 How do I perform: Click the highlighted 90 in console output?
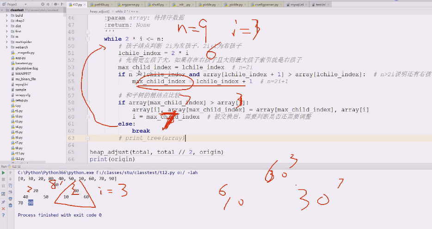pyautogui.click(x=31, y=203)
